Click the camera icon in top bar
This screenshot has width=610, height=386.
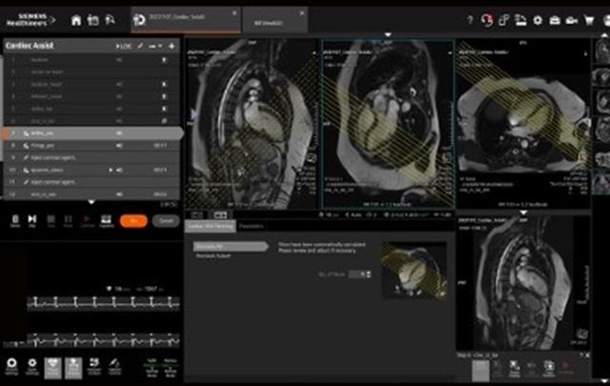point(572,20)
